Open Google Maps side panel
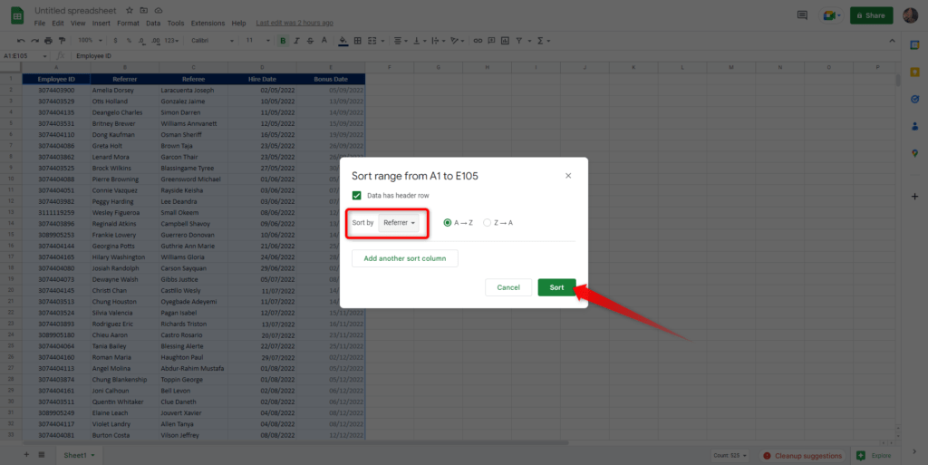 [914, 154]
